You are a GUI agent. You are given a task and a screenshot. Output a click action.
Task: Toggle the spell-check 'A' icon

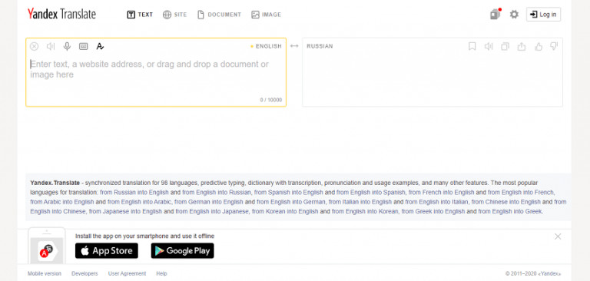point(100,46)
